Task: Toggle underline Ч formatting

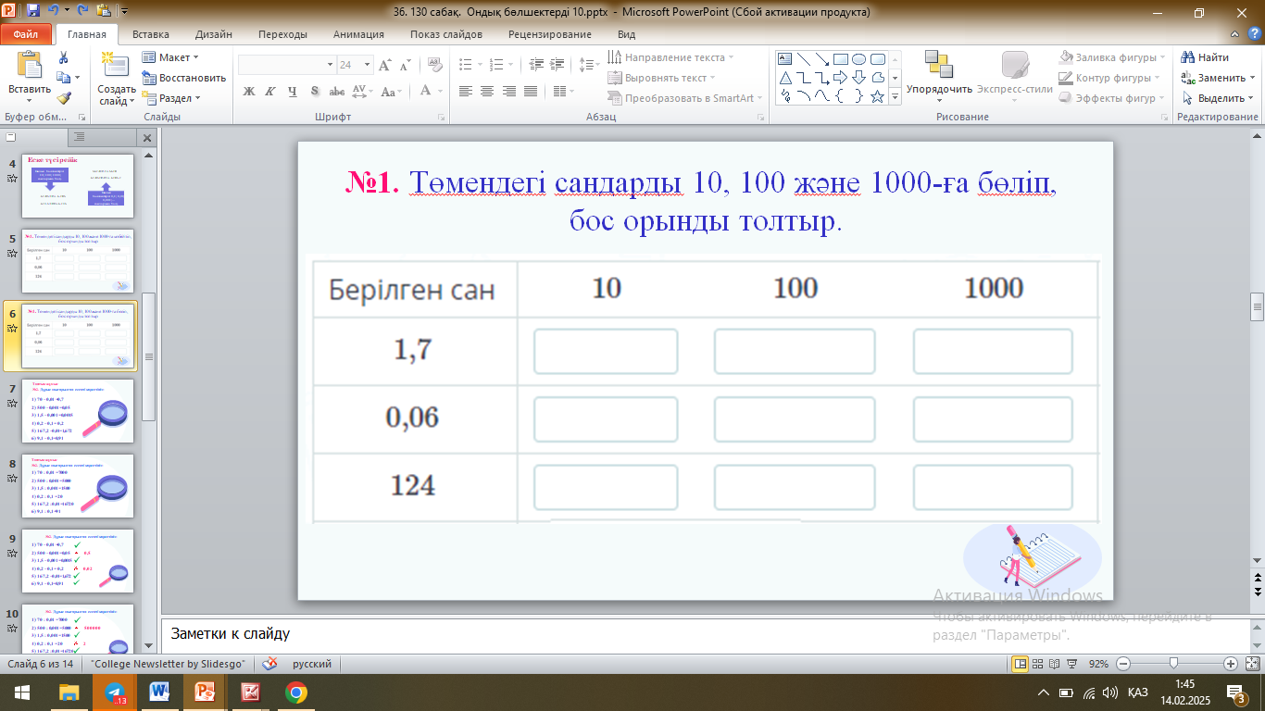Action: [293, 91]
